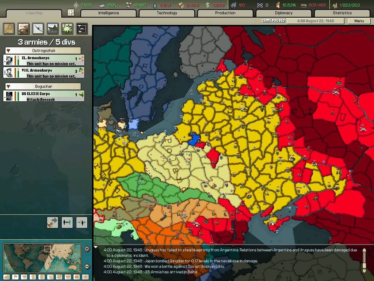Image resolution: width=374 pixels, height=281 pixels.
Task: Click the money dollar sign icon
Action: [x=207, y=5]
